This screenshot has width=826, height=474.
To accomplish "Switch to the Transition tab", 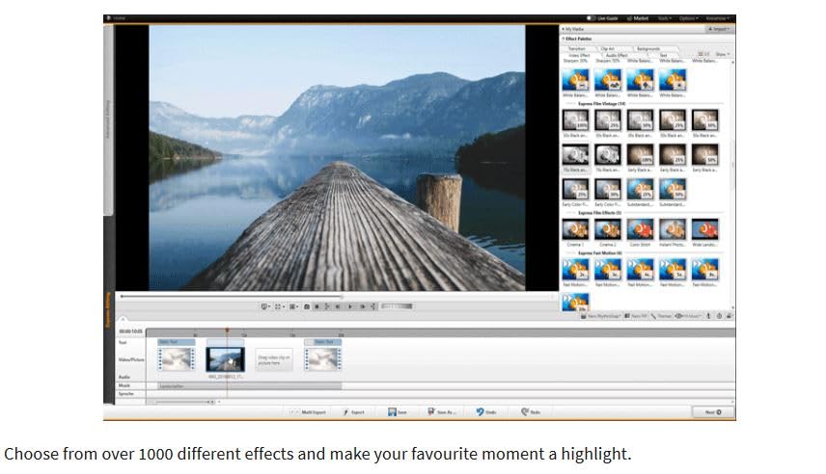I will tap(576, 48).
